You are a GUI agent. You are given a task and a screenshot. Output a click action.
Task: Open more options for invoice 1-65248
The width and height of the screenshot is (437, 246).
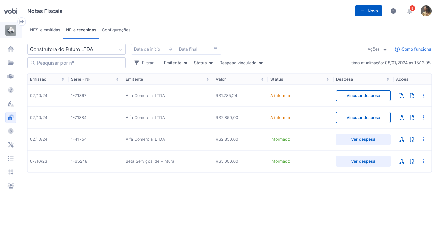click(x=423, y=161)
